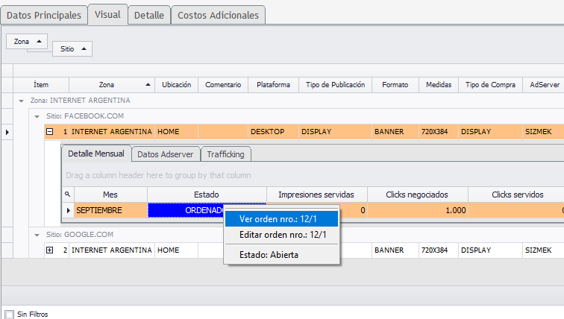
Task: Expand row 2 with the plus box
Action: point(50,250)
